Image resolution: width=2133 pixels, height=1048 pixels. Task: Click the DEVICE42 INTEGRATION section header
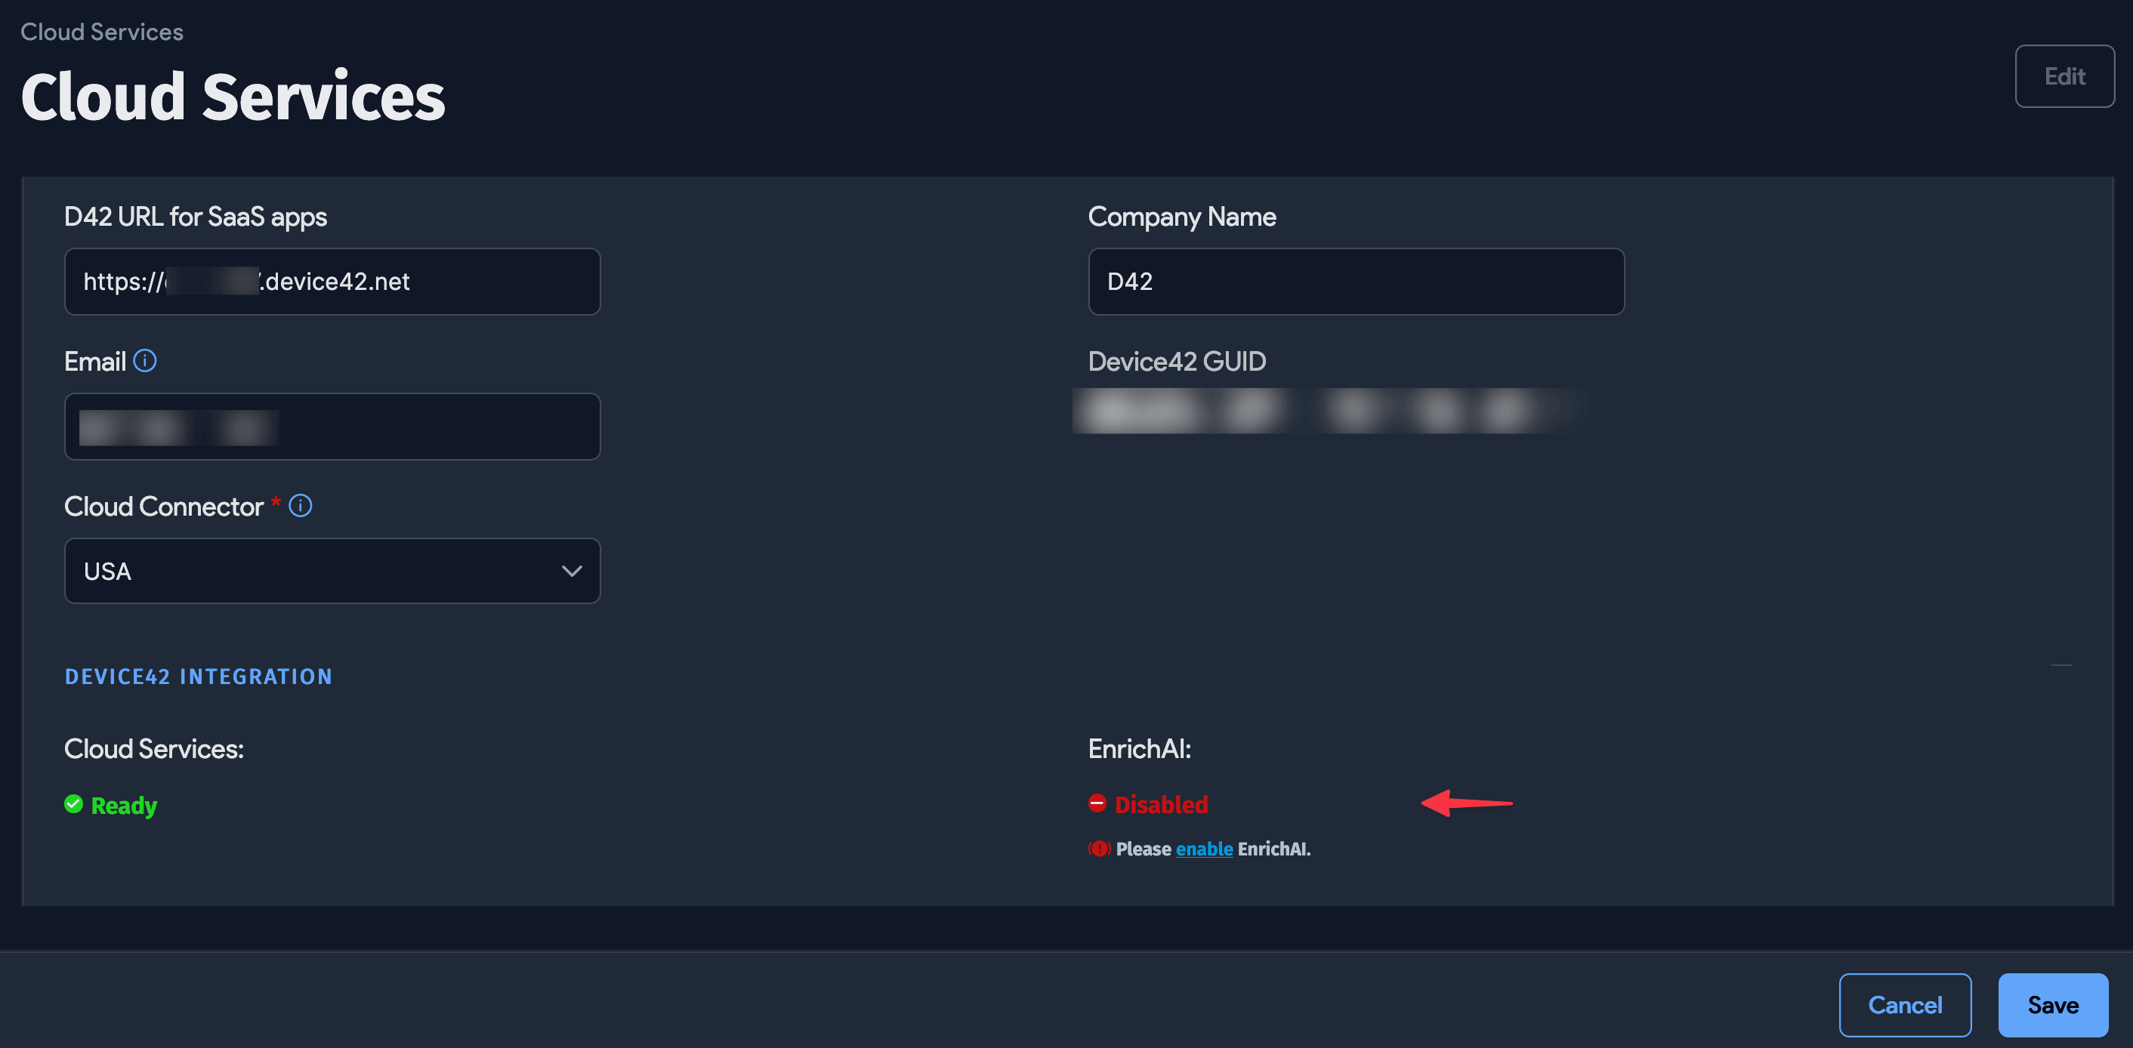(x=199, y=677)
